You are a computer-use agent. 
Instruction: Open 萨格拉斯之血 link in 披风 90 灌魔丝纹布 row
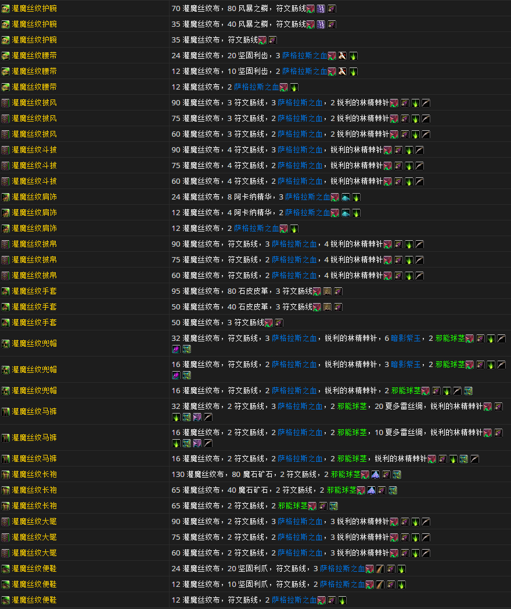pyautogui.click(x=300, y=102)
